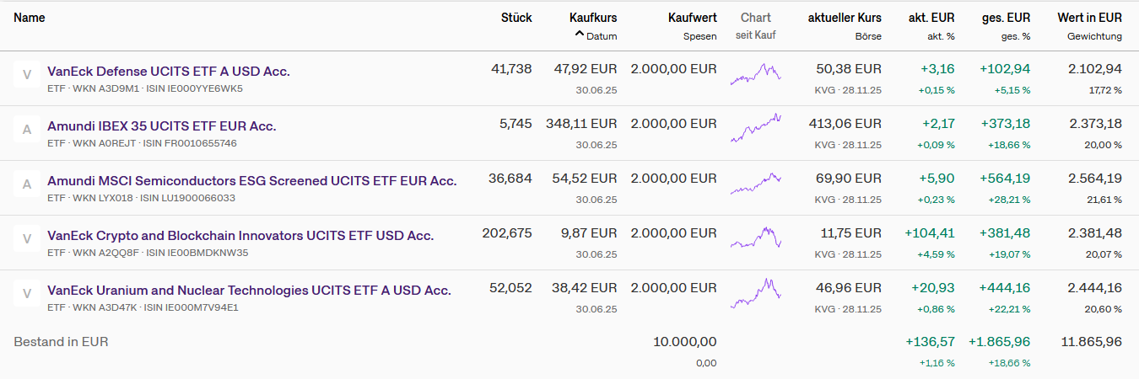Sort the table by Stück column
The height and width of the screenshot is (379, 1139).
point(516,18)
